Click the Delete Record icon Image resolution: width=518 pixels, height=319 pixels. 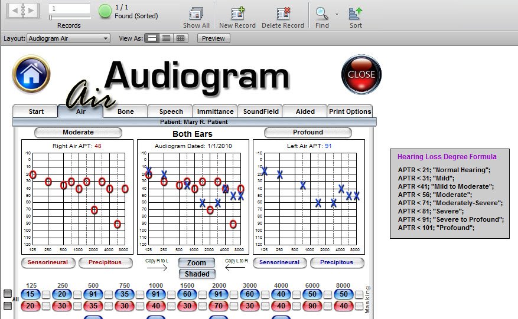[x=283, y=14]
